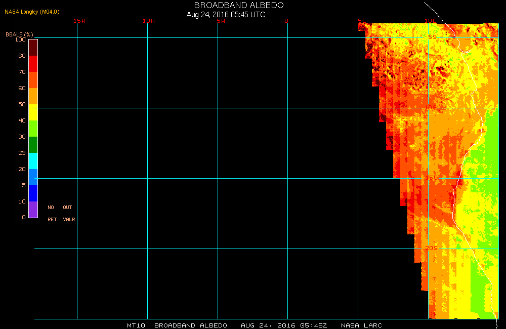
Task: Click the OUT VALR legend label
Action: (x=68, y=213)
